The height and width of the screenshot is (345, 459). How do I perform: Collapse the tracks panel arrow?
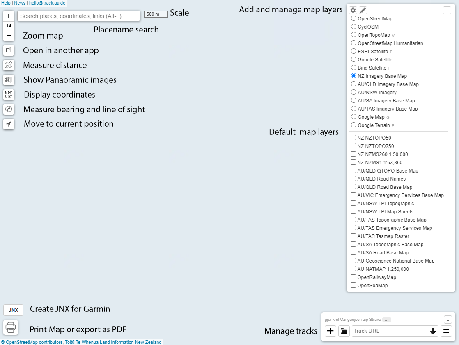pos(448,319)
